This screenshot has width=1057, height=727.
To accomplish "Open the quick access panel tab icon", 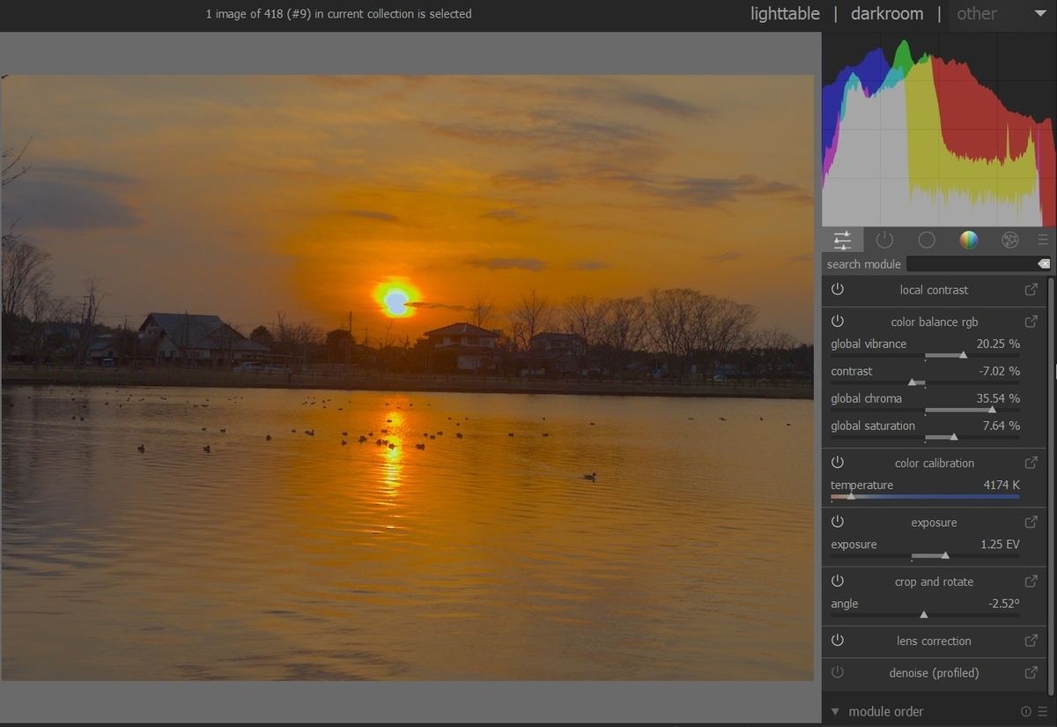I will [x=842, y=240].
